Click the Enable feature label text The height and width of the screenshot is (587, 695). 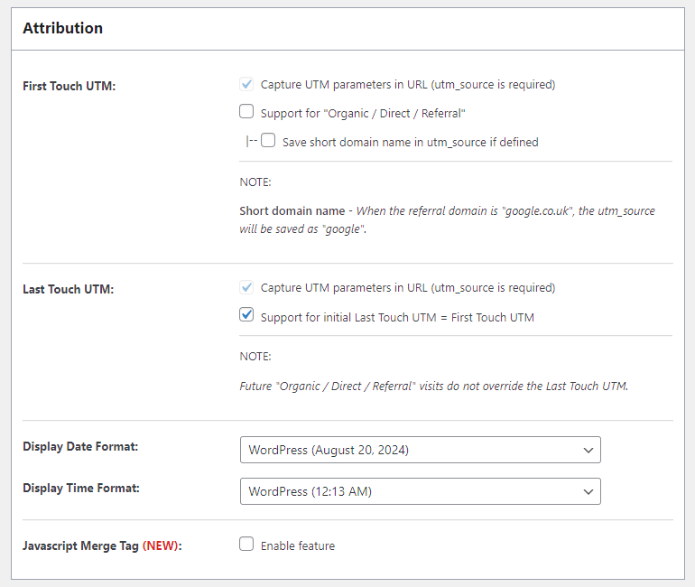(x=298, y=545)
